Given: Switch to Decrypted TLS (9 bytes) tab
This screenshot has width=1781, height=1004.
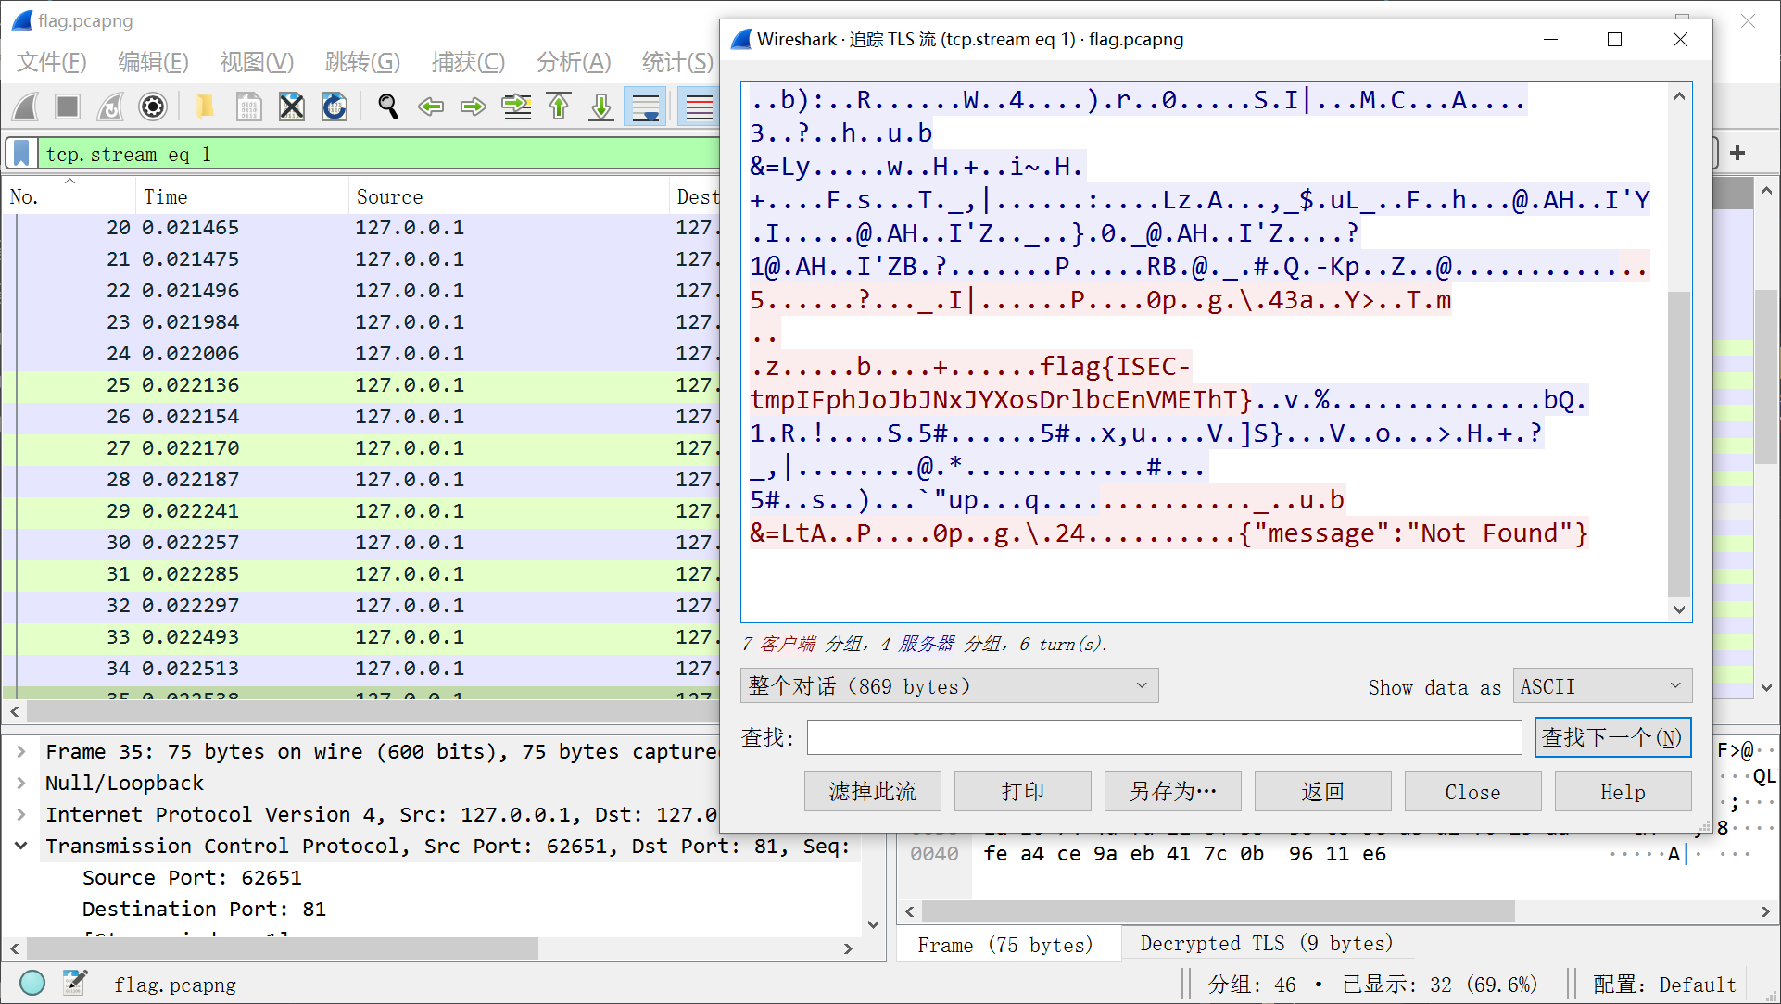Looking at the screenshot, I should [x=1266, y=944].
